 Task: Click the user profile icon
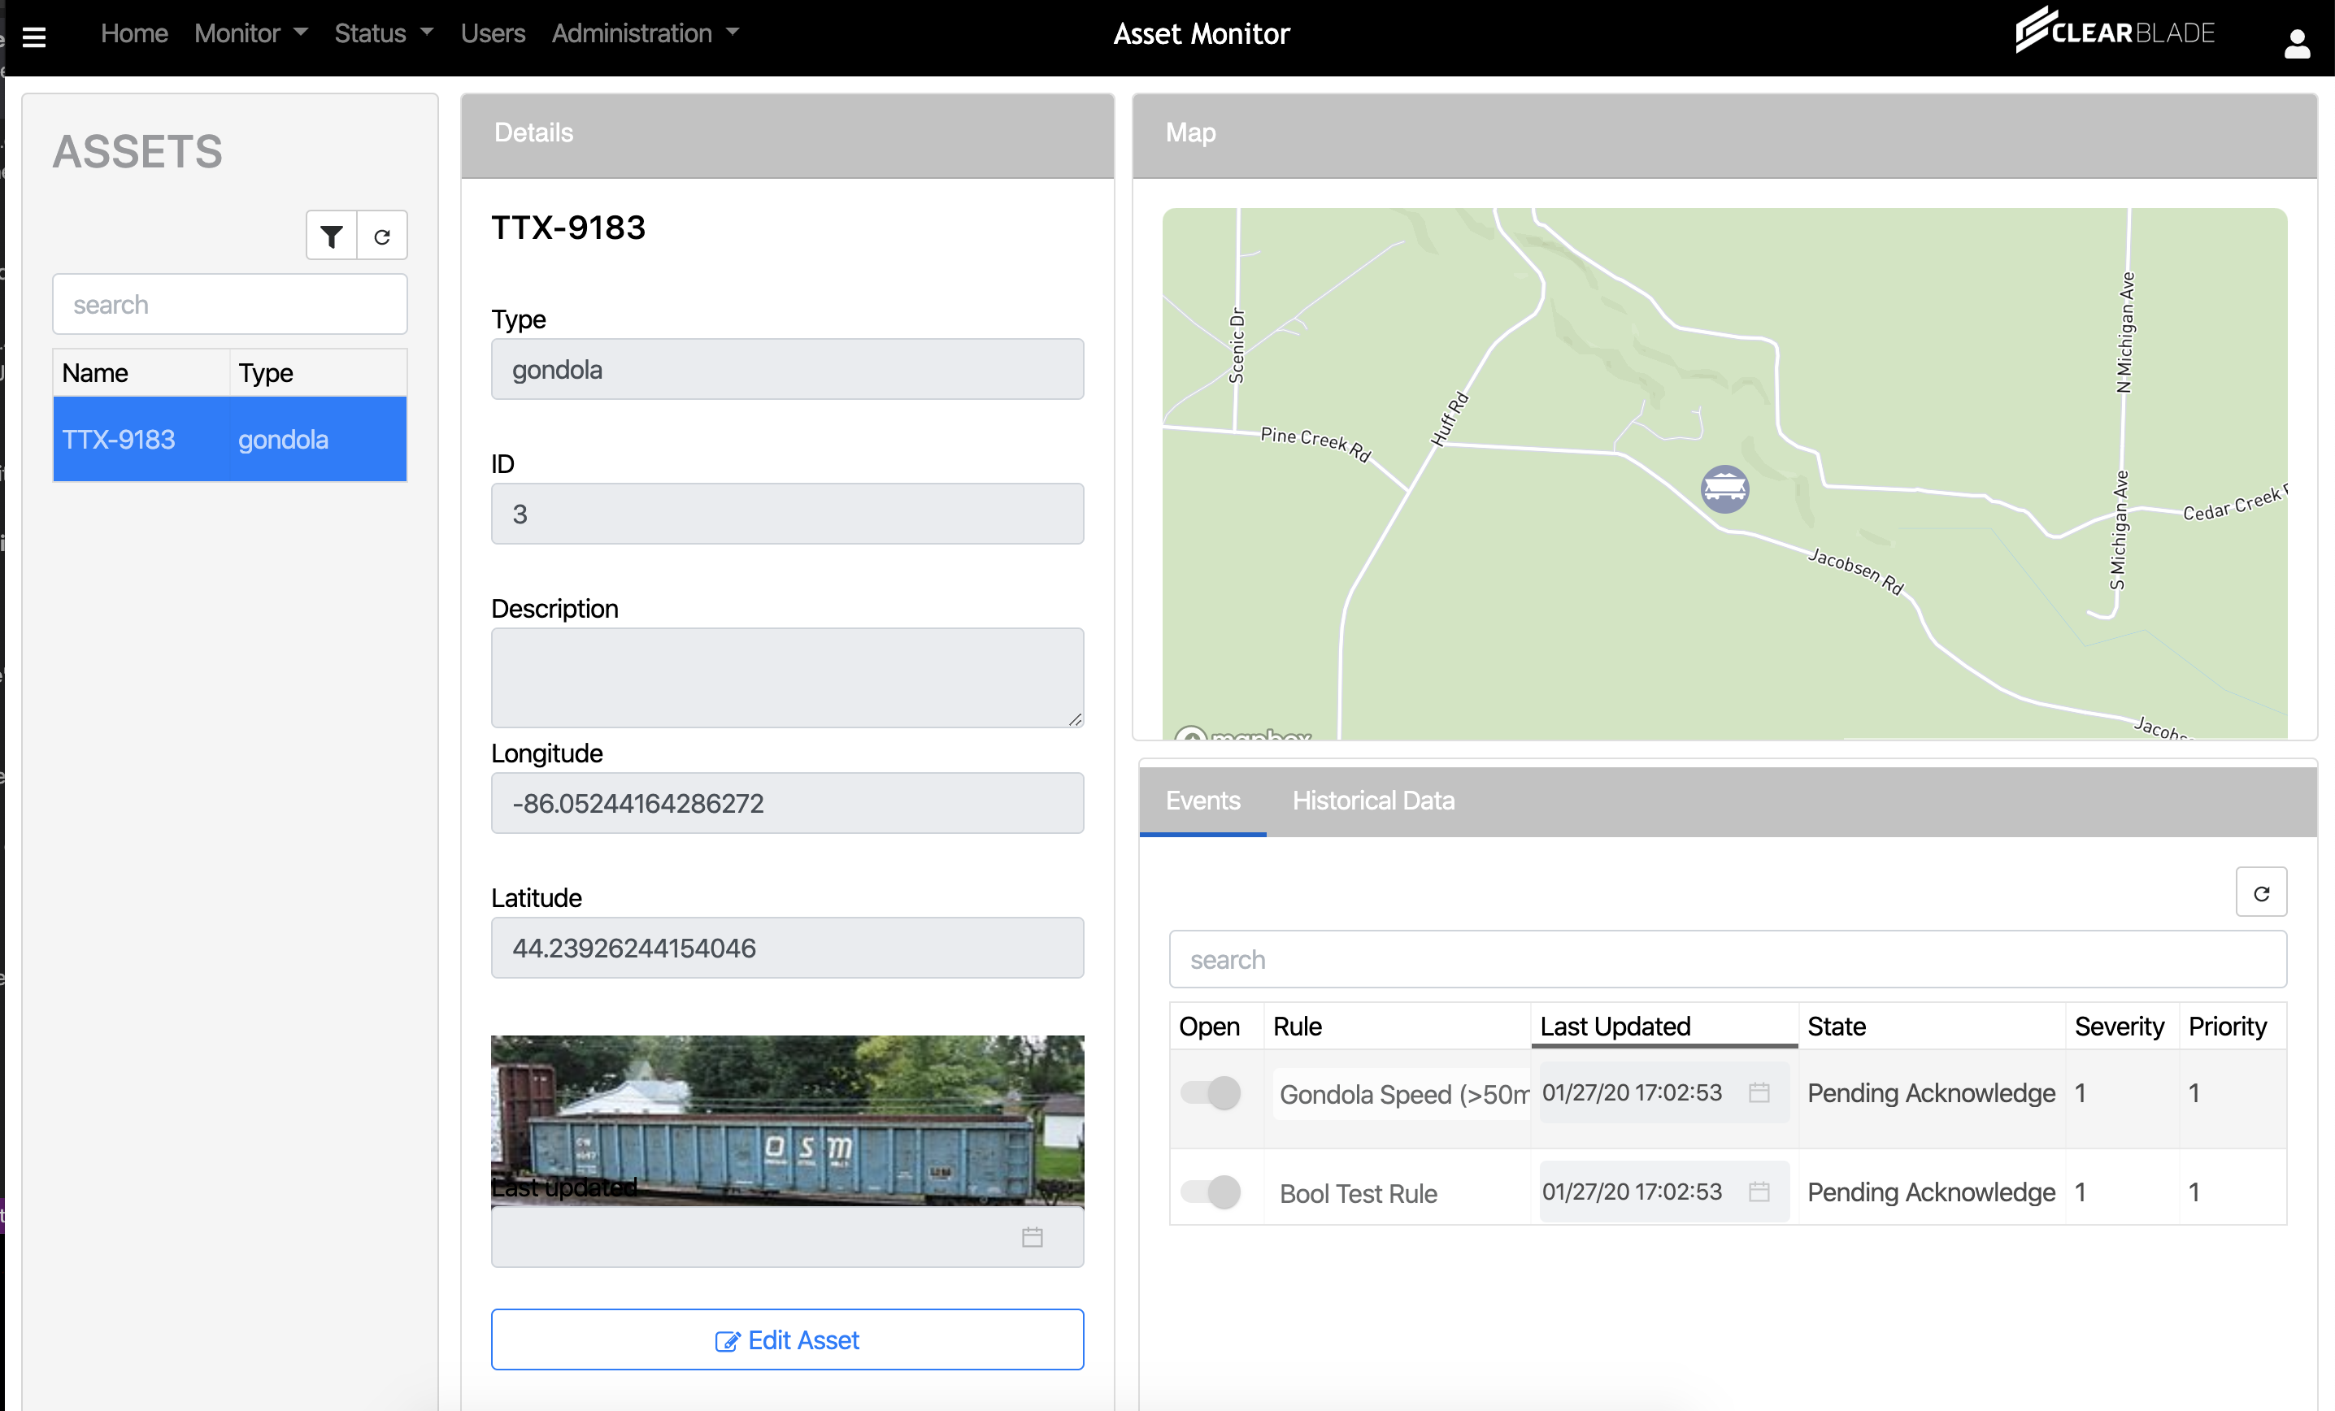(x=2296, y=42)
